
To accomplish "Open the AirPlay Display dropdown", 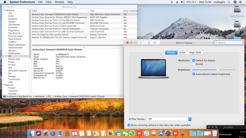I will pos(169,119).
